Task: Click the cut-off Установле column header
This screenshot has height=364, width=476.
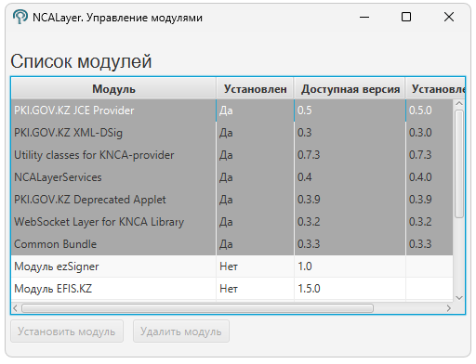Action: [435, 89]
